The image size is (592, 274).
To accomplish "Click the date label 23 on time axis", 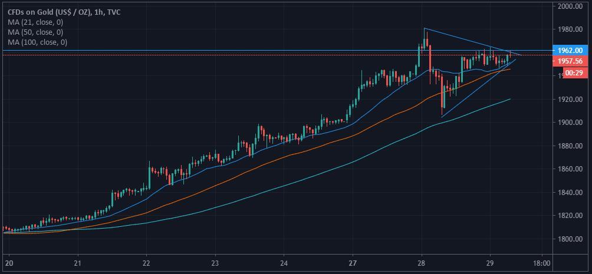I will pos(215,263).
